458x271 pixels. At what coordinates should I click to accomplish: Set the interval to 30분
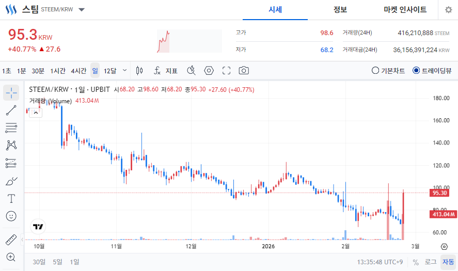[x=38, y=71]
